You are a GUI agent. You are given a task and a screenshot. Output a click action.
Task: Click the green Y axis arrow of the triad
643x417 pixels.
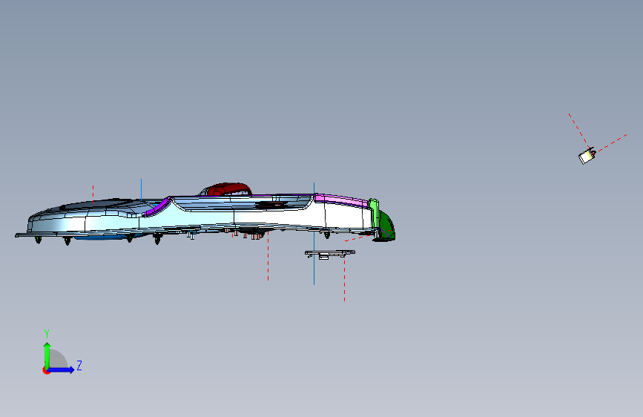click(47, 355)
